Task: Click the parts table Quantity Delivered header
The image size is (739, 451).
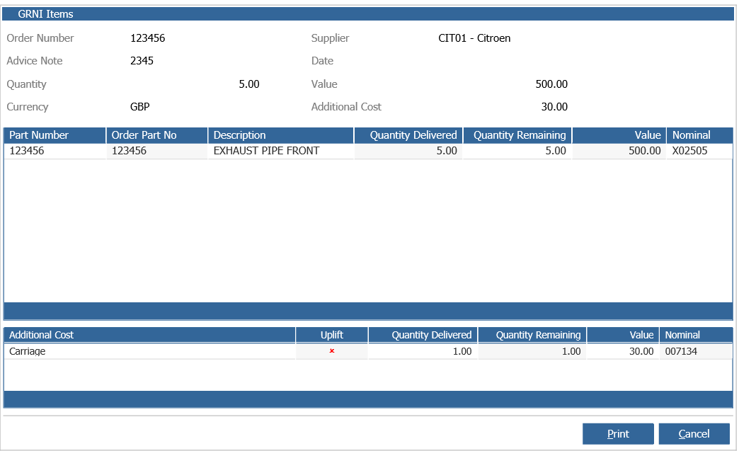Action: (x=408, y=135)
